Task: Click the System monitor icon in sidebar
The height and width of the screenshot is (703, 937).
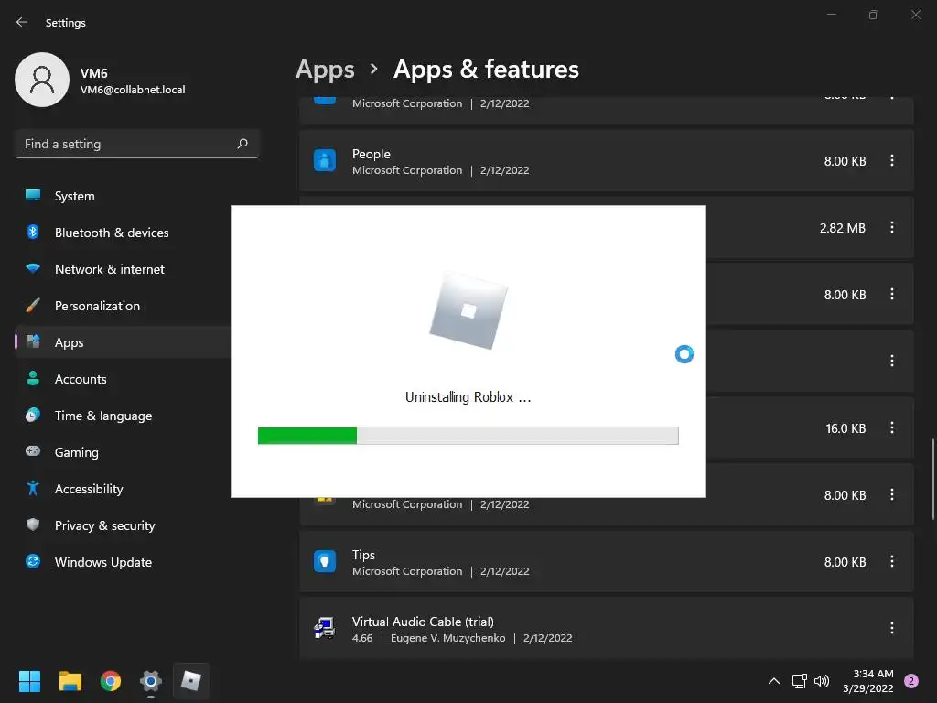Action: tap(33, 195)
